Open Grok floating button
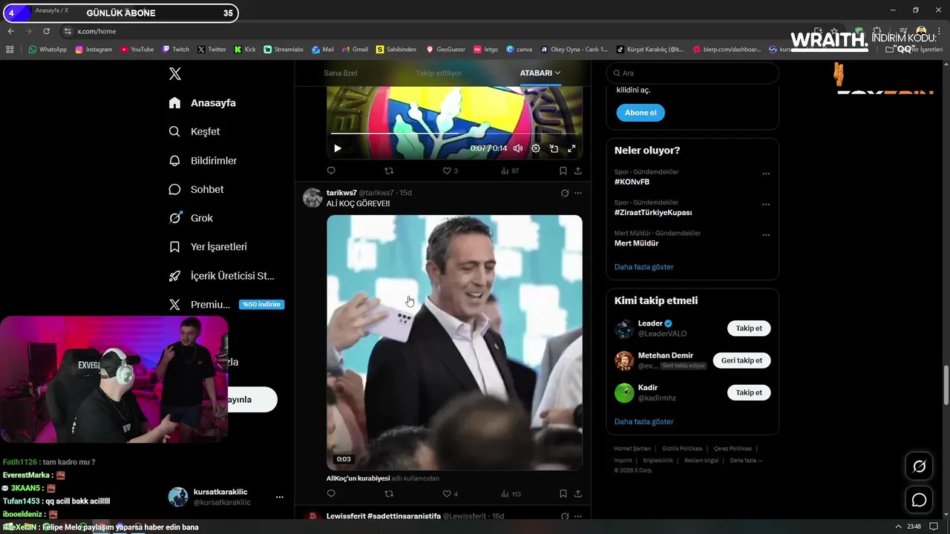The height and width of the screenshot is (534, 950). tap(919, 467)
